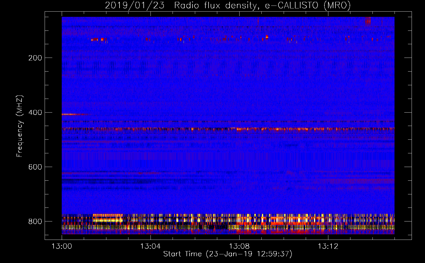The image size is (425, 263).
Task: Click the 13:08 time tick label
Action: coord(239,246)
